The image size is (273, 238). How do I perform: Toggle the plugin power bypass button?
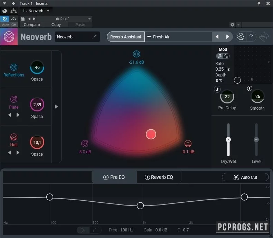(4, 19)
